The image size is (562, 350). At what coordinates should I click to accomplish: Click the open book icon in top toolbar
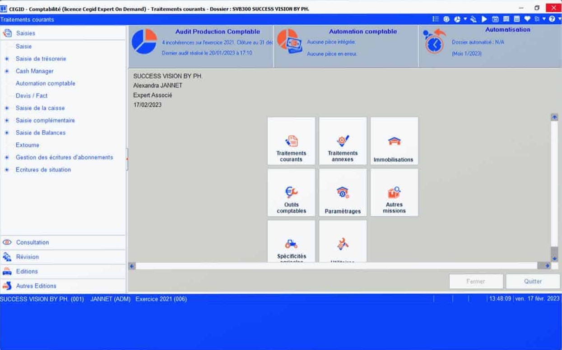point(506,19)
